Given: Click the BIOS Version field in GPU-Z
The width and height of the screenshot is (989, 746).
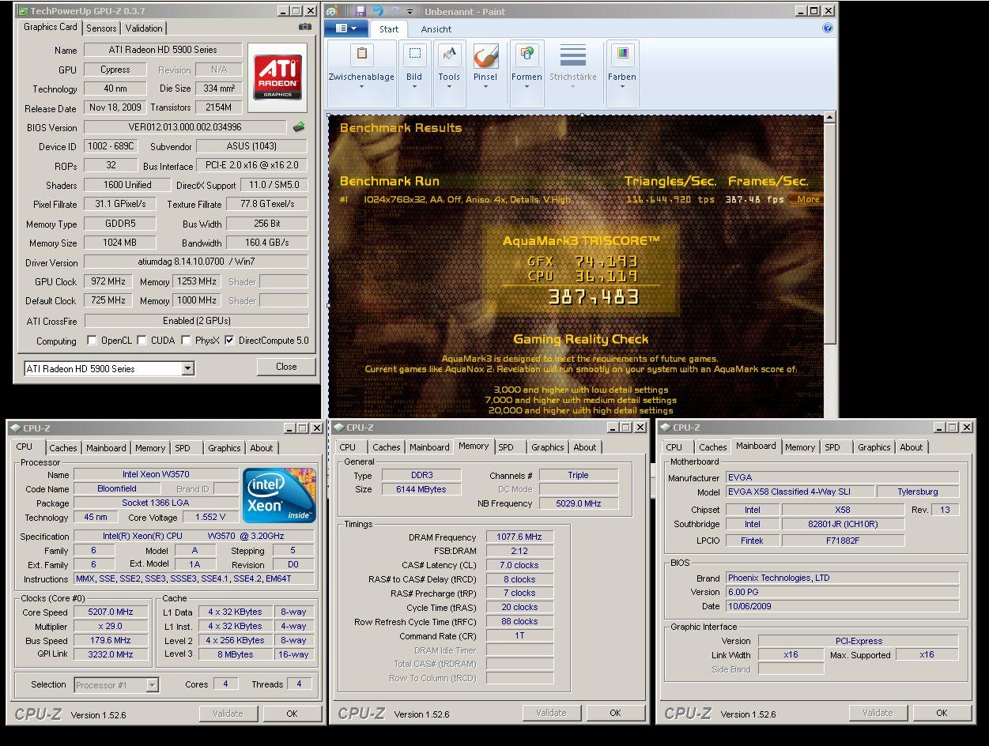Looking at the screenshot, I should pyautogui.click(x=185, y=127).
